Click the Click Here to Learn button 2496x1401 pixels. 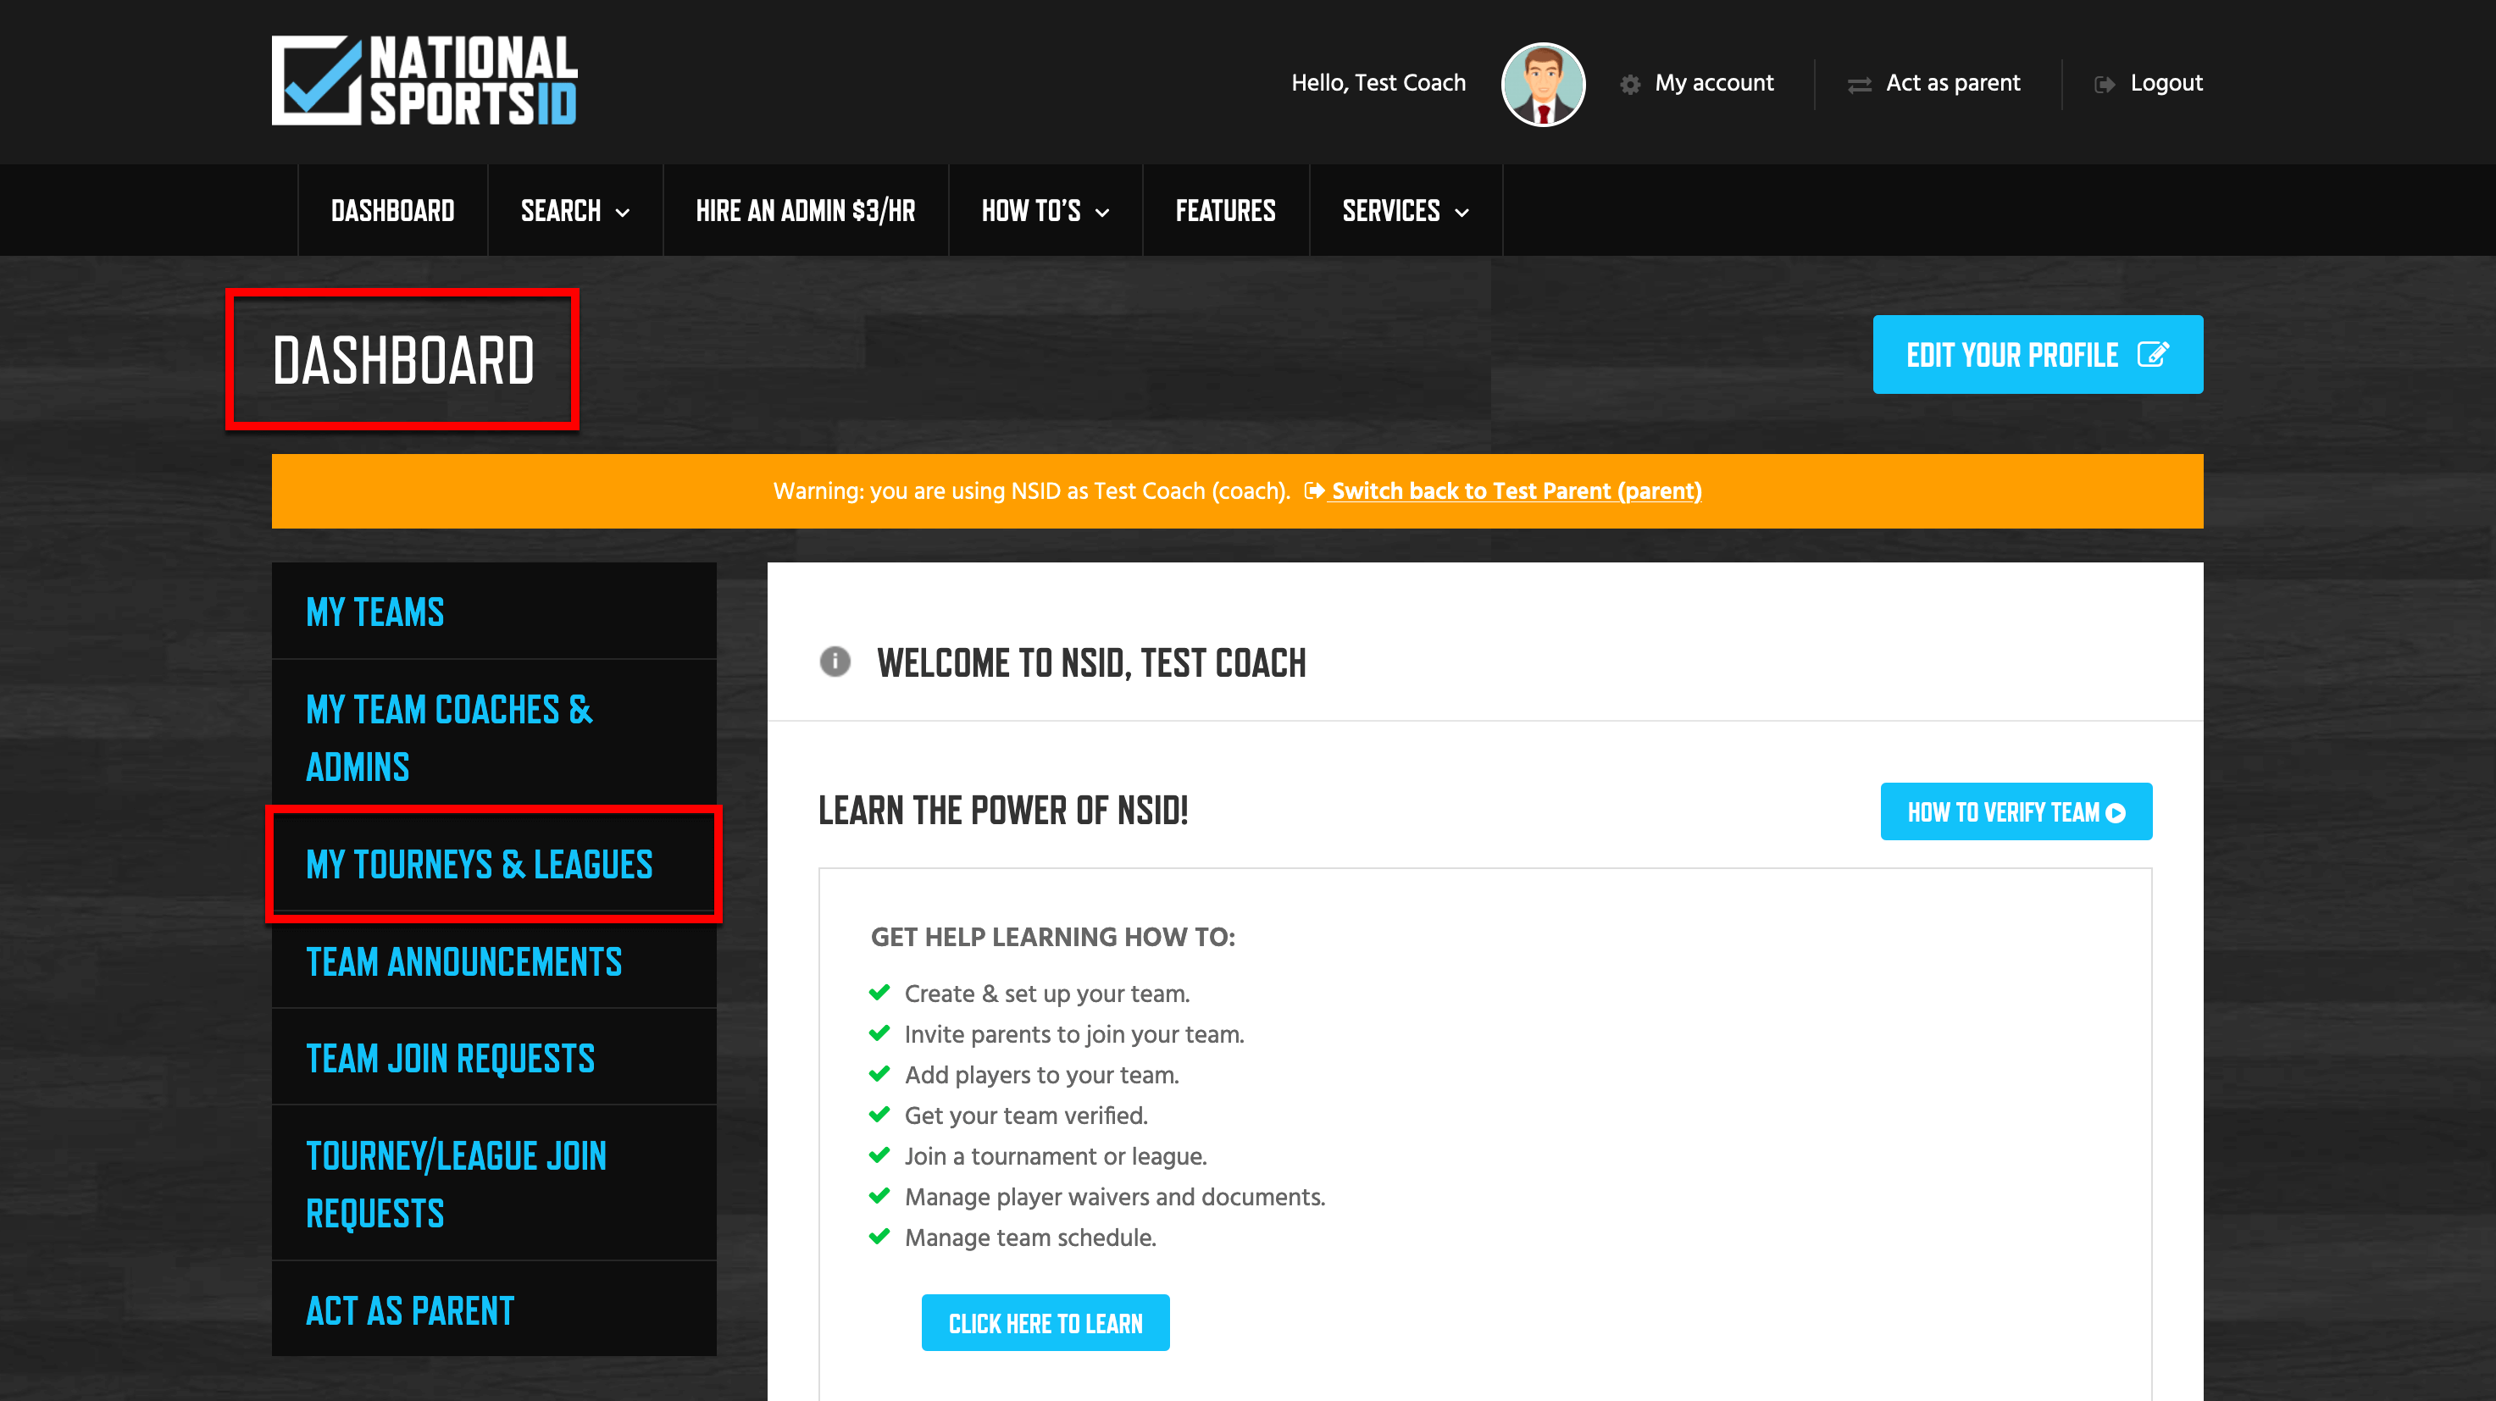coord(1045,1322)
